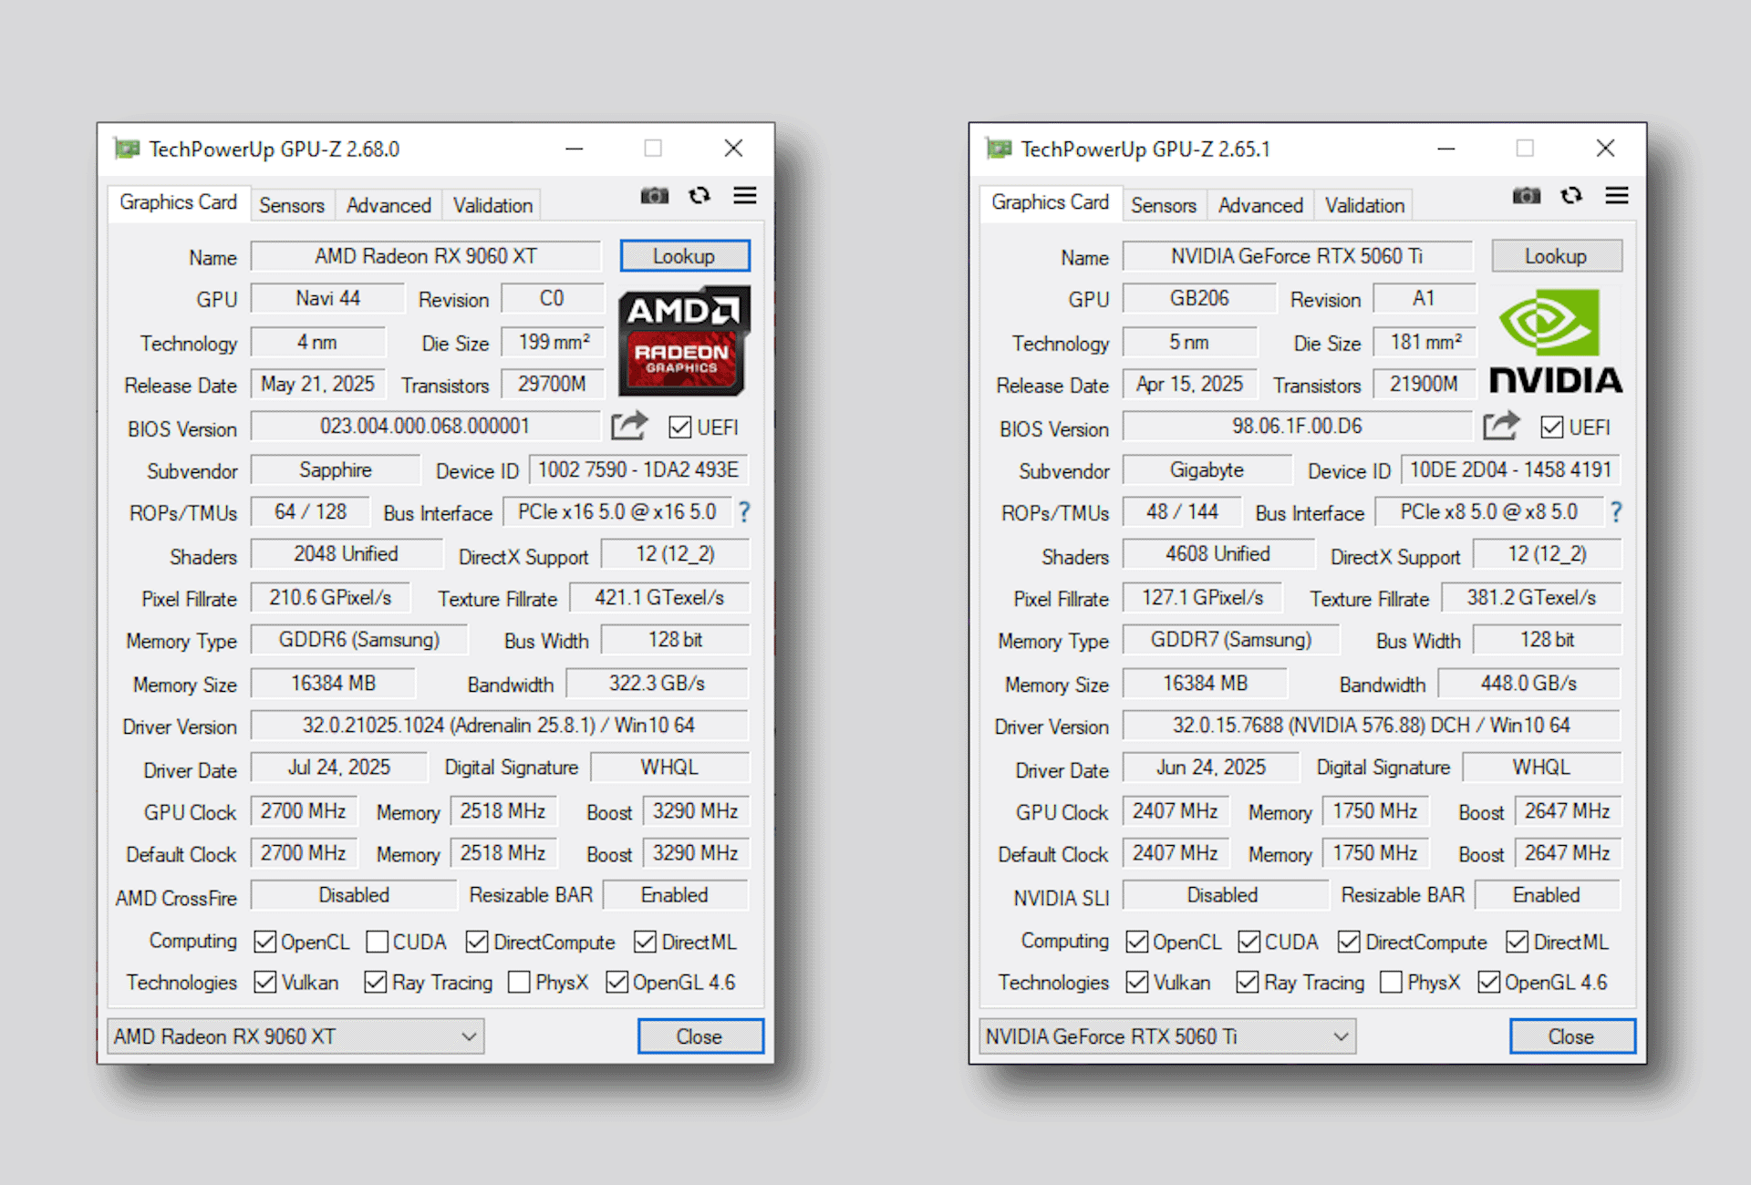1751x1185 pixels.
Task: Click bus interface question mark for RX 9060 XT
Action: 744,512
